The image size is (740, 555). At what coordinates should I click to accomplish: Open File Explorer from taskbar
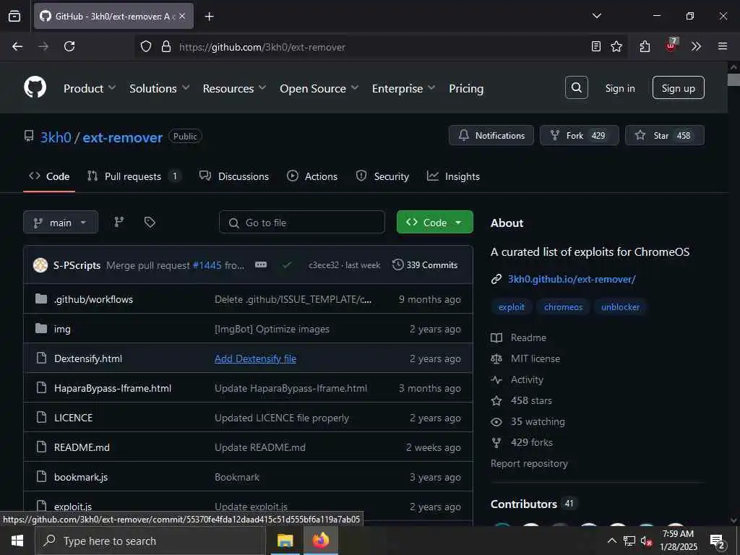tap(285, 541)
